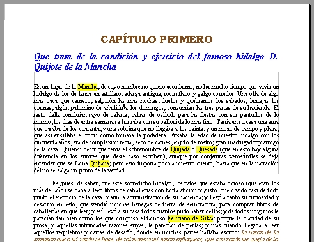Place the cursor on the word "requiebros"
The height and width of the screenshot is (242, 314).
click(x=69, y=232)
